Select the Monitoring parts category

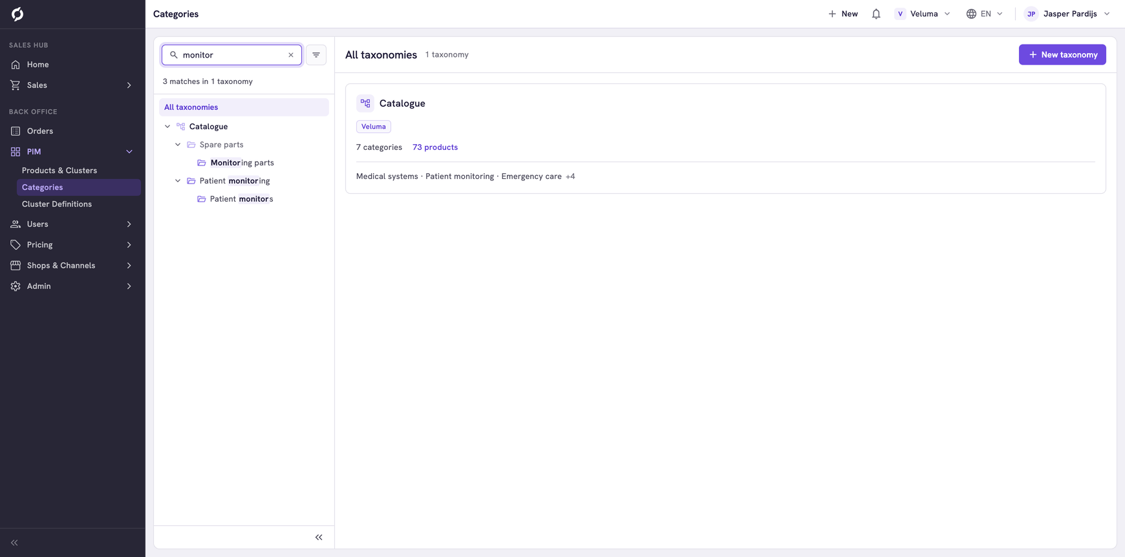242,163
